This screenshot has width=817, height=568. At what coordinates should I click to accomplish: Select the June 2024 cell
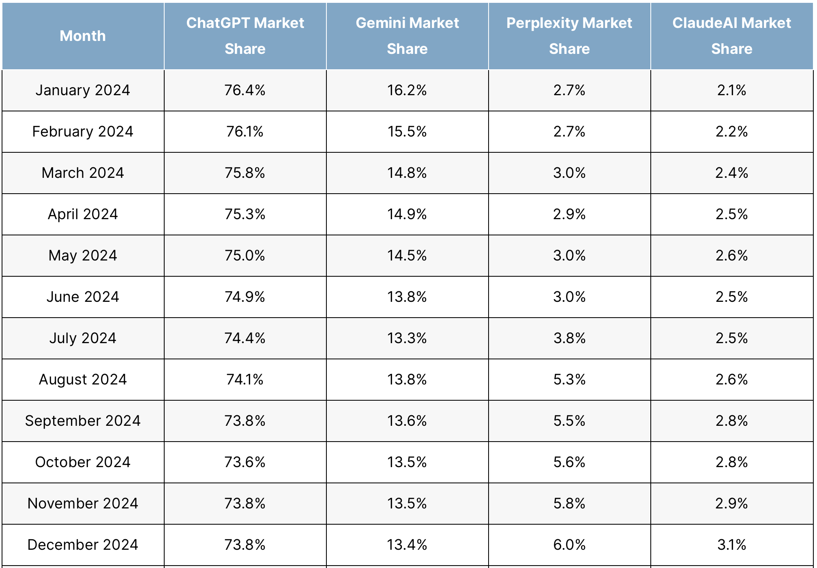pos(83,297)
